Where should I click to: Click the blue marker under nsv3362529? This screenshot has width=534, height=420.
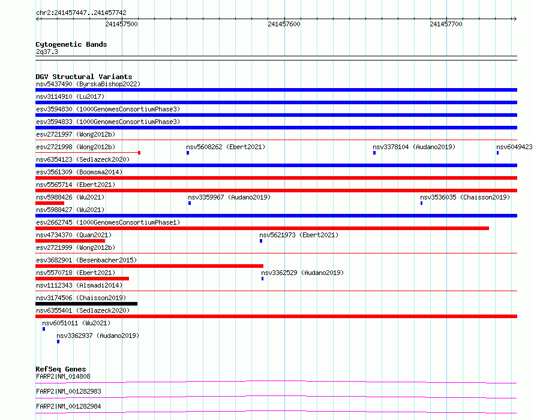(263, 279)
